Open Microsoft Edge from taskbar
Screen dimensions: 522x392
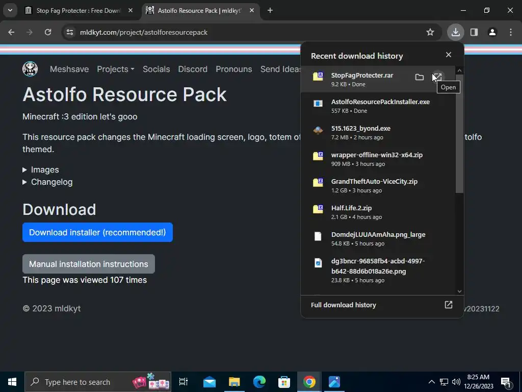click(x=259, y=382)
